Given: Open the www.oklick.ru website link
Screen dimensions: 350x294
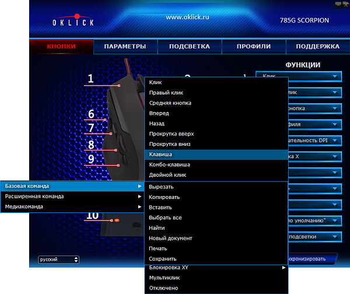Looking at the screenshot, I should pyautogui.click(x=187, y=17).
